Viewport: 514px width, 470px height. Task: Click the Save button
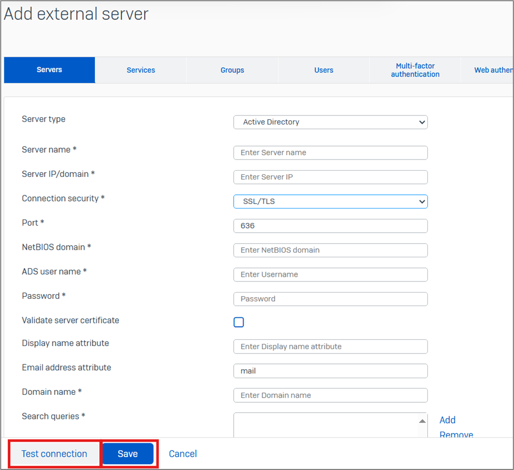point(128,454)
